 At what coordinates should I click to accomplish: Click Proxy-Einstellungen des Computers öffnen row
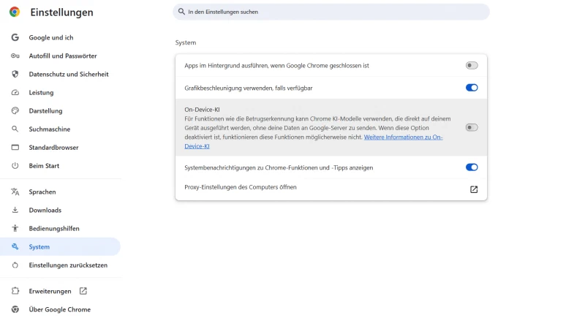[x=331, y=189]
